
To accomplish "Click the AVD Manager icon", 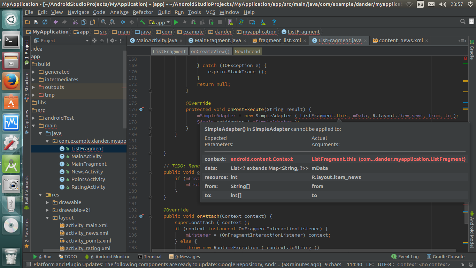I will point(230,22).
